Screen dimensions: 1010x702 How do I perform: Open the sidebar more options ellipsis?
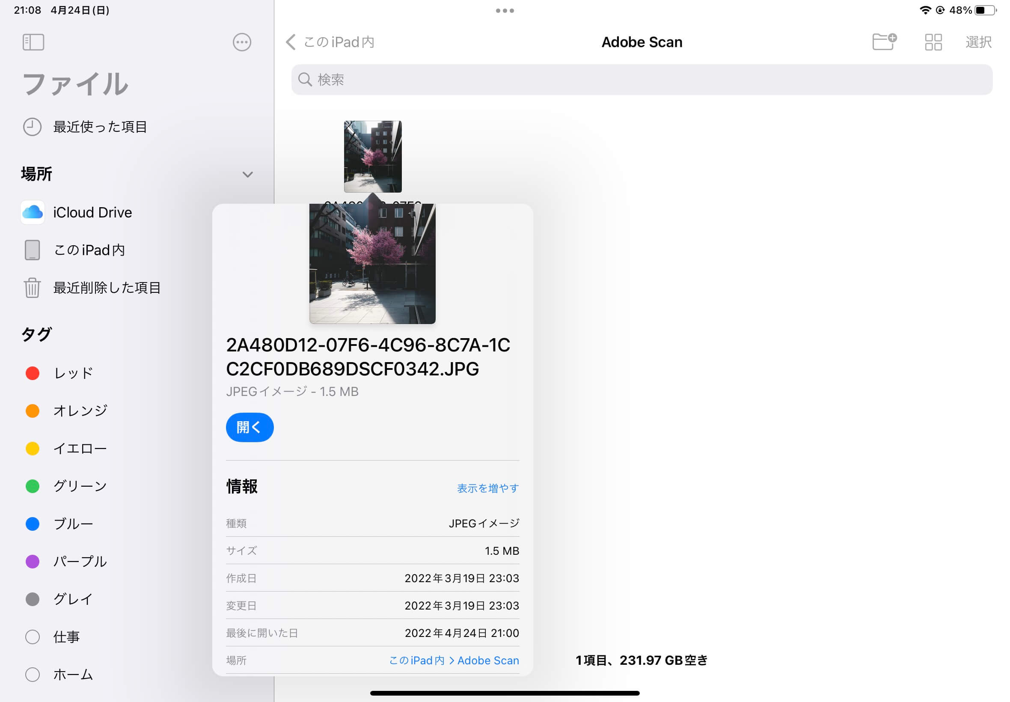coord(242,42)
